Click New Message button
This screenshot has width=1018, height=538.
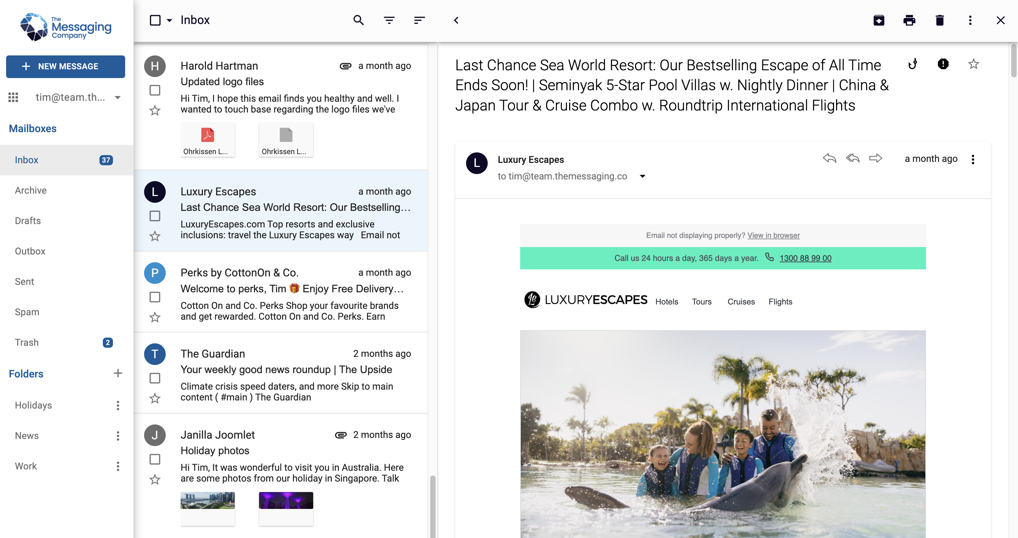[66, 66]
